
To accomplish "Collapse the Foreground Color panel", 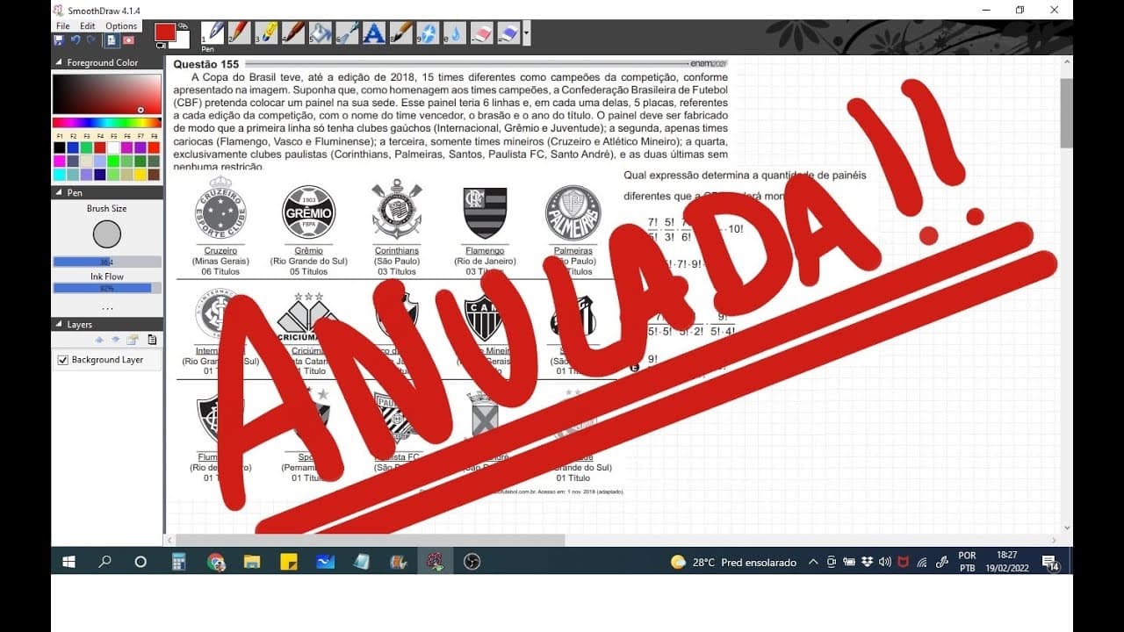I will pos(59,62).
